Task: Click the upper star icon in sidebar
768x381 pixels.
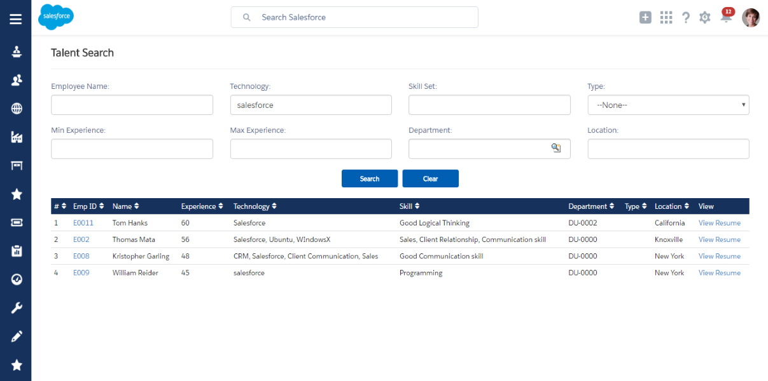Action: click(17, 194)
